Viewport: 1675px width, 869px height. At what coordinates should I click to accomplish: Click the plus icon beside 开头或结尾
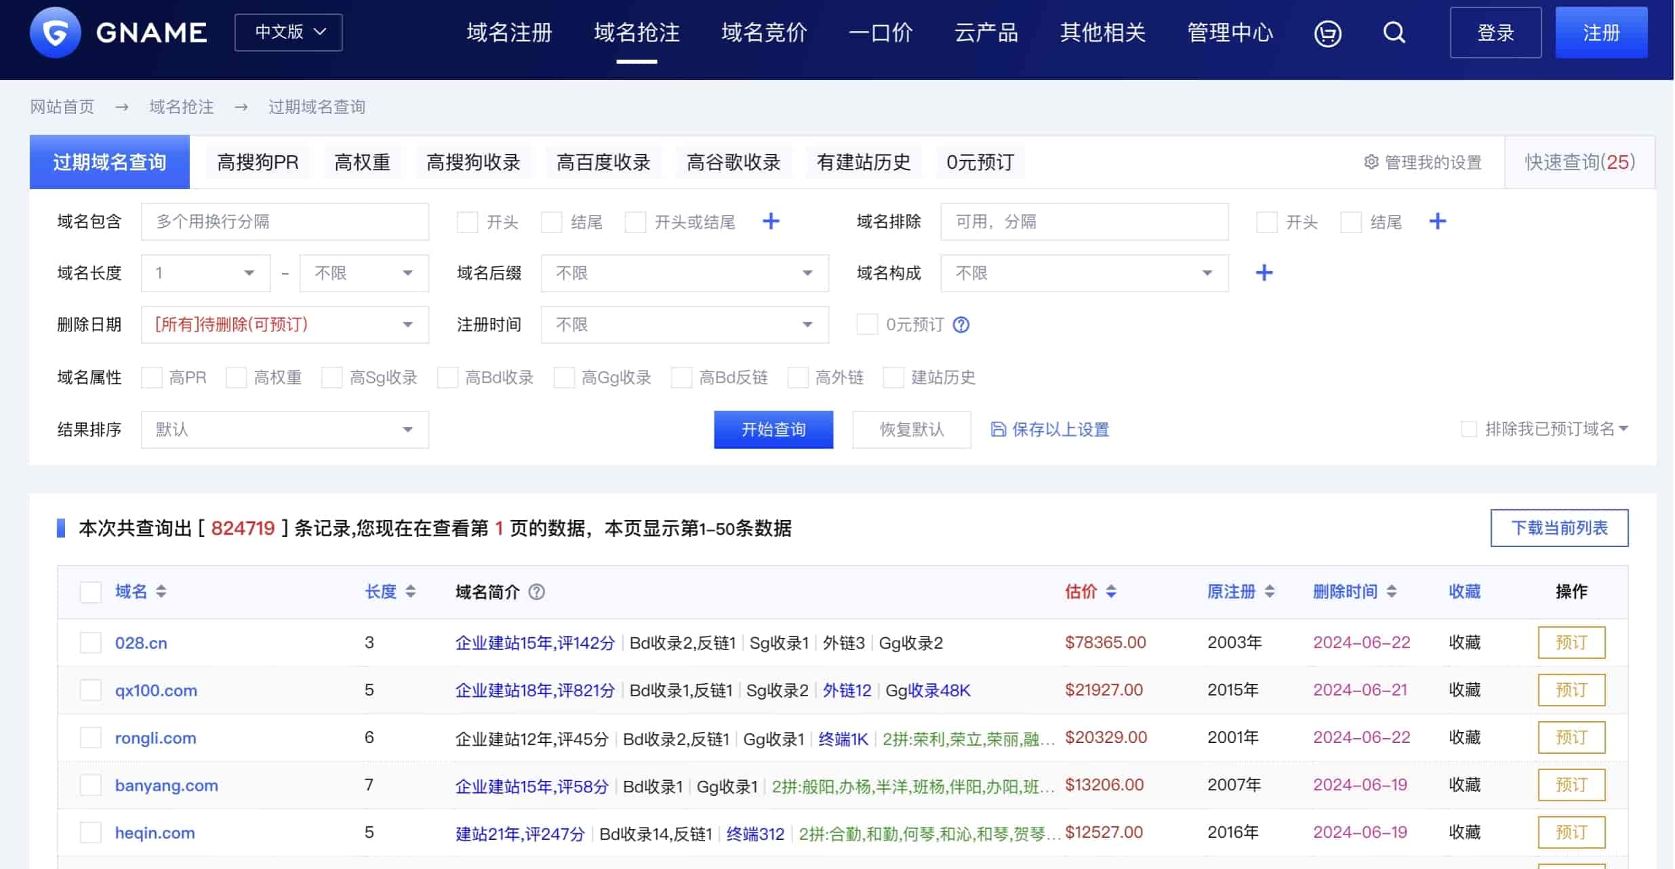click(771, 222)
